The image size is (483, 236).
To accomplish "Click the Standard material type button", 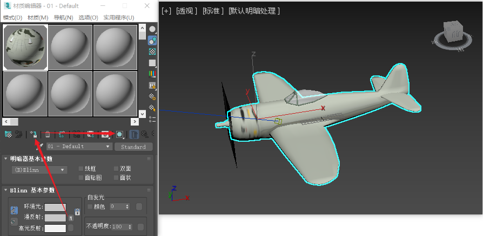I will [133, 147].
